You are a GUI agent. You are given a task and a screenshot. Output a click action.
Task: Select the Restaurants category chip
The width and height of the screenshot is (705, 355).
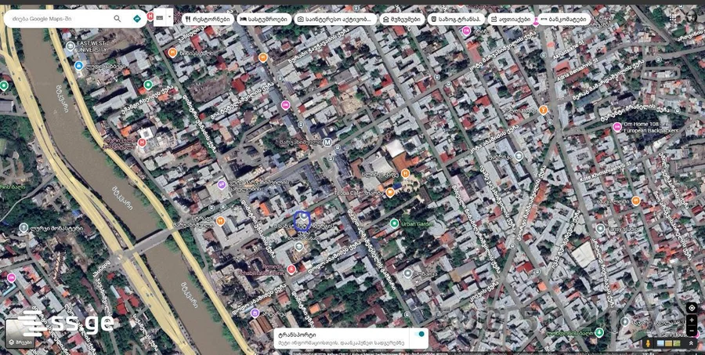tap(208, 19)
